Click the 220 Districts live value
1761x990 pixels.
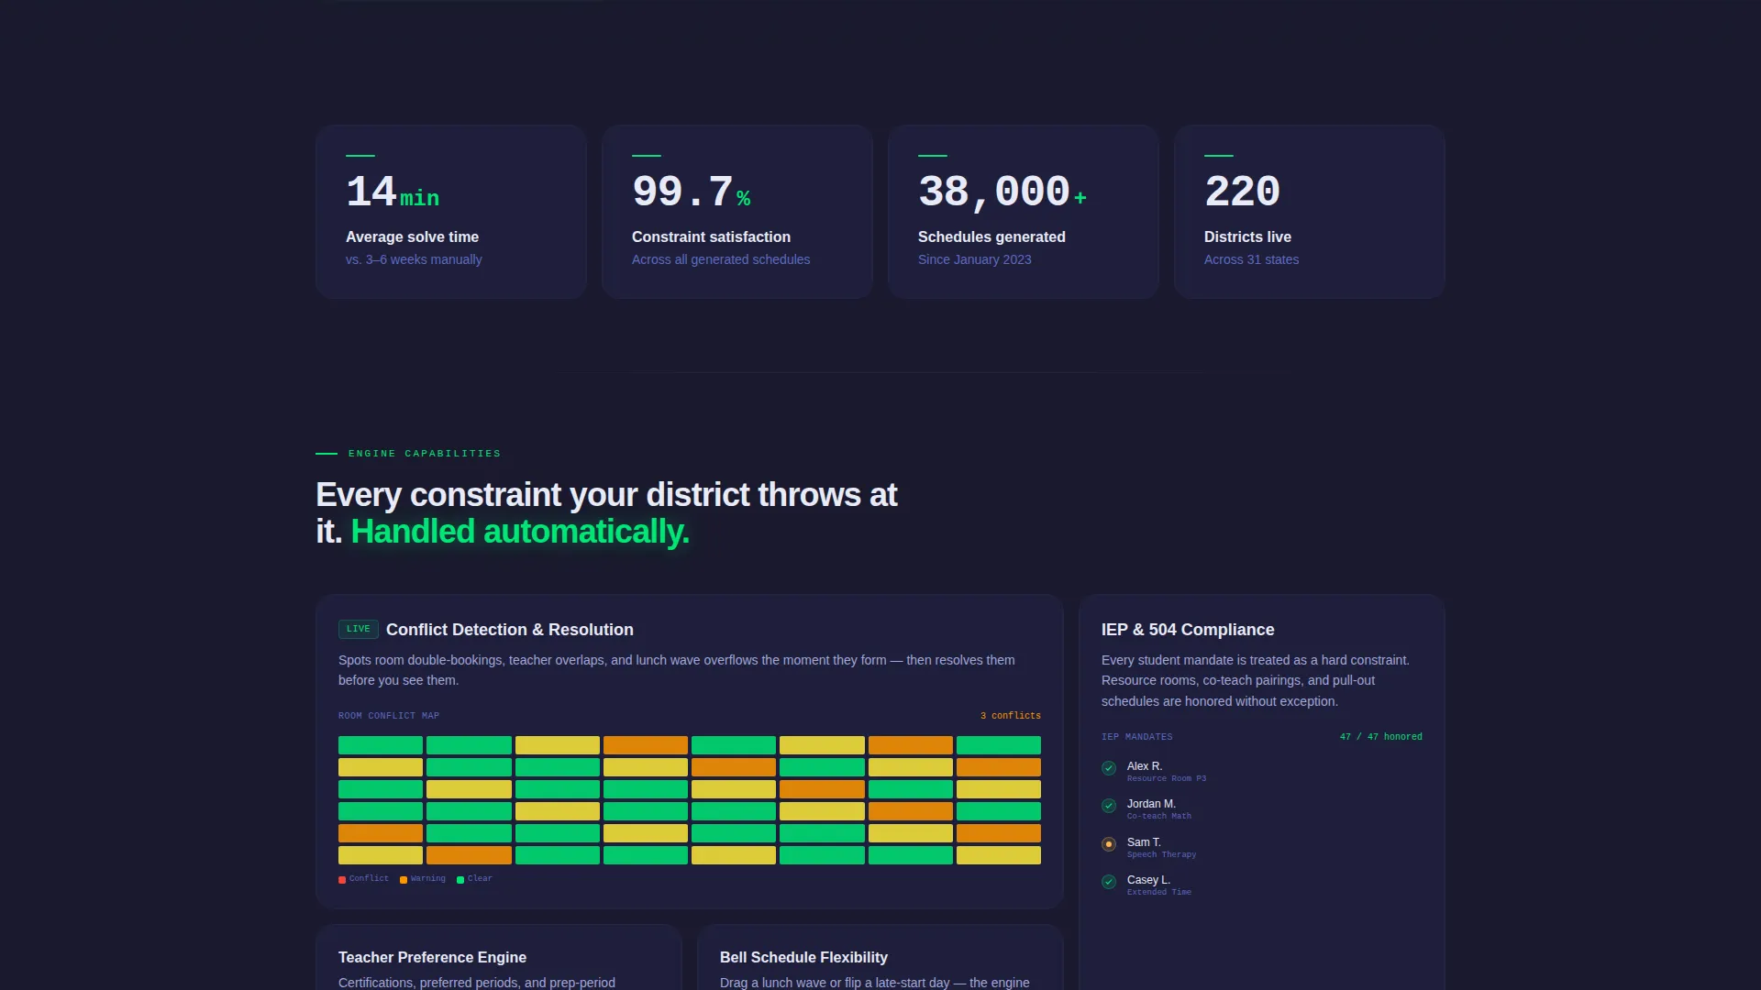1242,192
